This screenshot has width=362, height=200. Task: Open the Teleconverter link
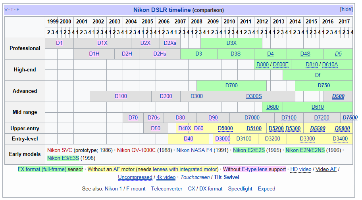click(167, 189)
